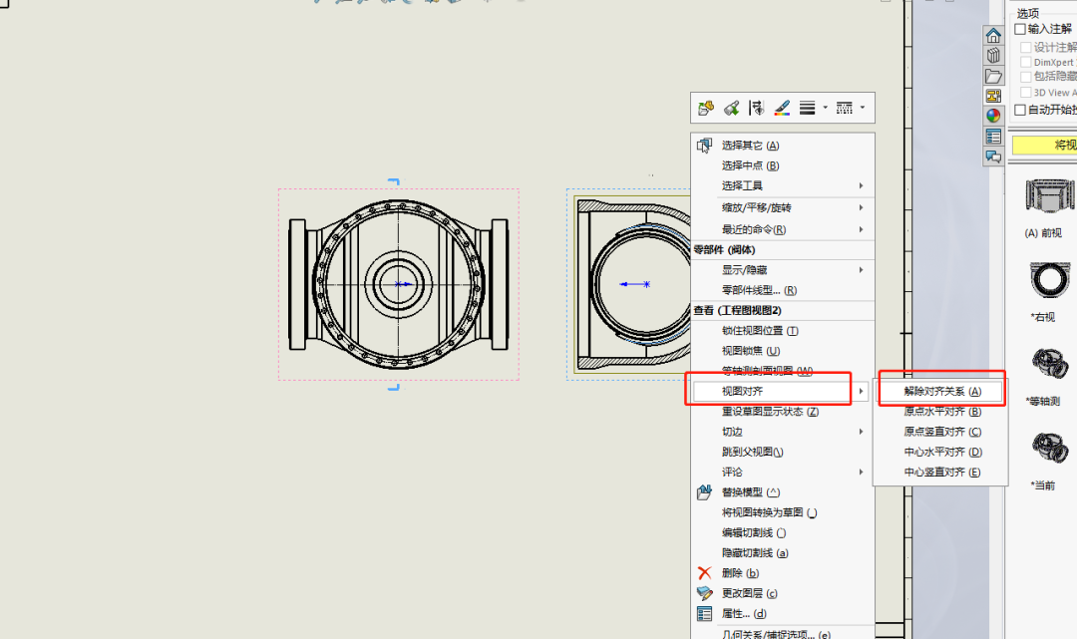The height and width of the screenshot is (639, 1077).
Task: Click the File Explorer icon in the task pane
Action: tap(993, 75)
